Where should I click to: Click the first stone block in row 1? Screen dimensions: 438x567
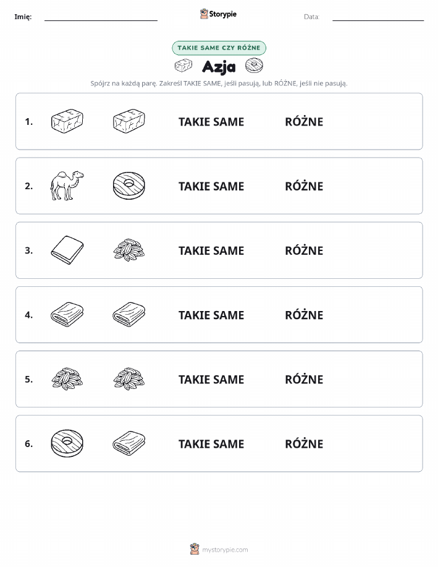[x=67, y=121]
